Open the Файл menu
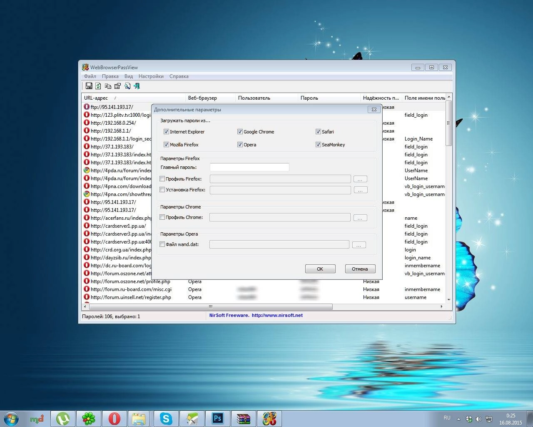Screen dimensions: 533x427 tap(90, 76)
